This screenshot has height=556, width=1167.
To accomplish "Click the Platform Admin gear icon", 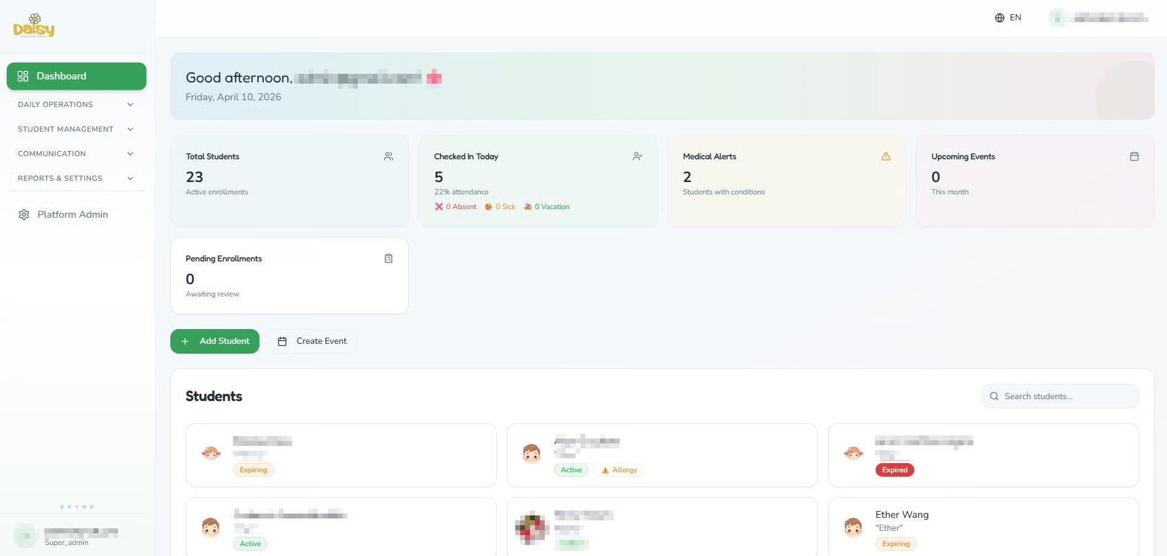I will pos(24,215).
